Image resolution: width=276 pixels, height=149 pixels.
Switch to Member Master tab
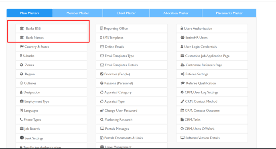coord(78,13)
